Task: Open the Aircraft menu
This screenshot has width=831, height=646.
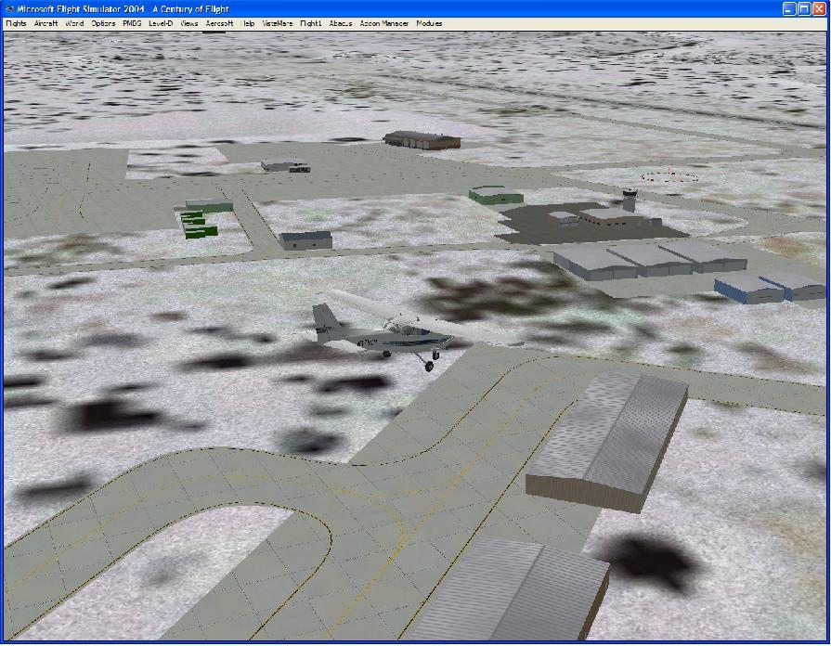Action: (45, 23)
